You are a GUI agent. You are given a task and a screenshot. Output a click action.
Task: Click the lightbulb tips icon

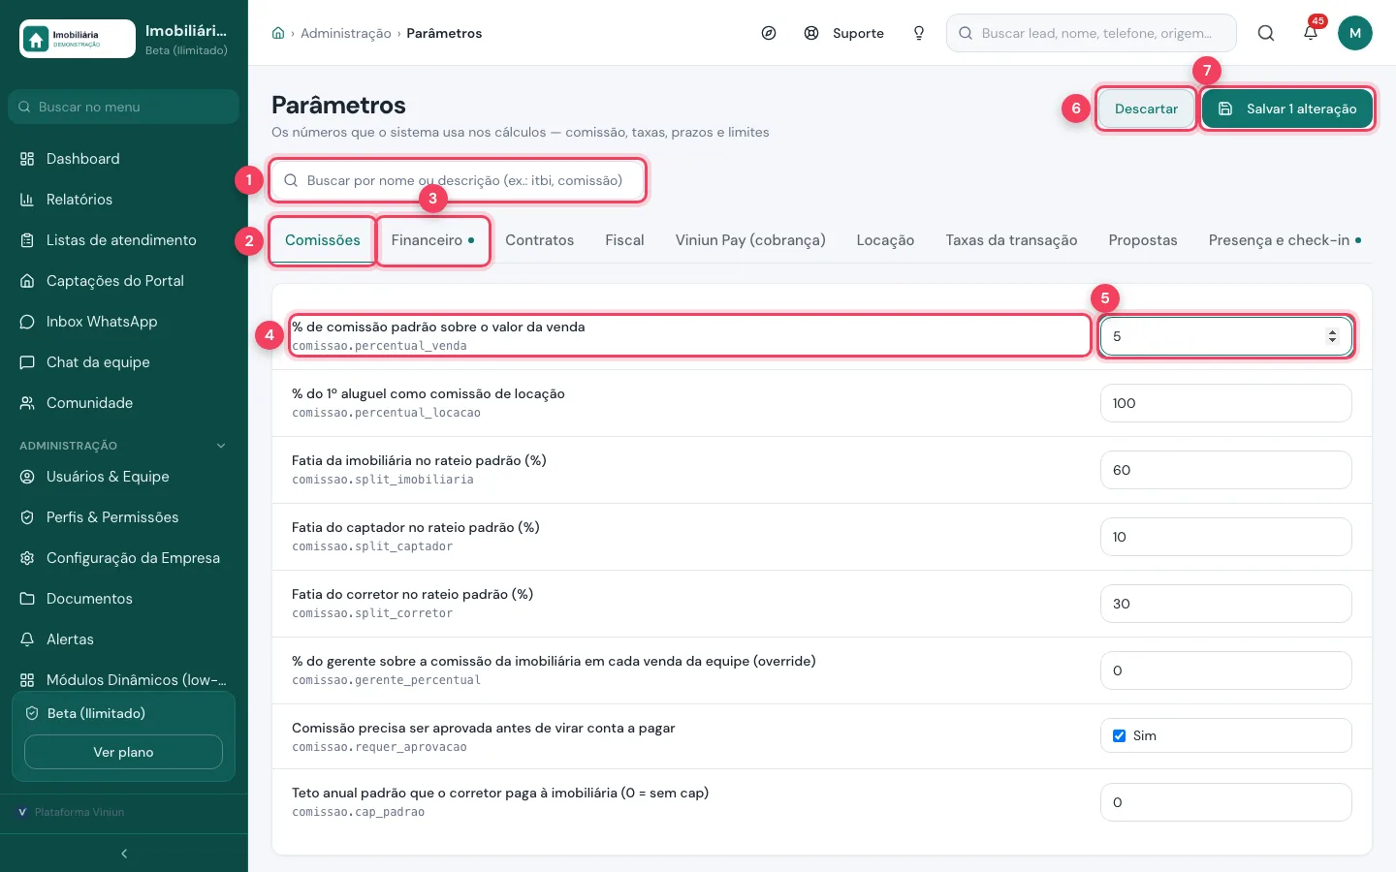click(919, 33)
